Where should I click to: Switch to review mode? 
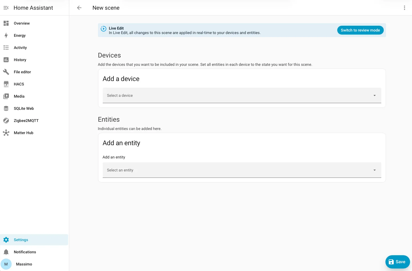[x=360, y=30]
